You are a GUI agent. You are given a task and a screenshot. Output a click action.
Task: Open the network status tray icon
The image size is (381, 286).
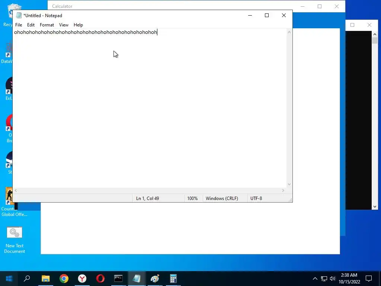(324, 279)
